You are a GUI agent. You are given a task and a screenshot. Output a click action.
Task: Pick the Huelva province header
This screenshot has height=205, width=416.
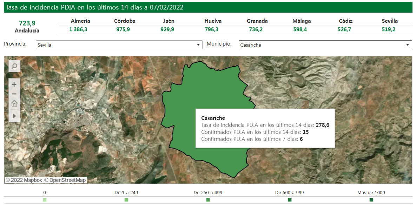[213, 21]
